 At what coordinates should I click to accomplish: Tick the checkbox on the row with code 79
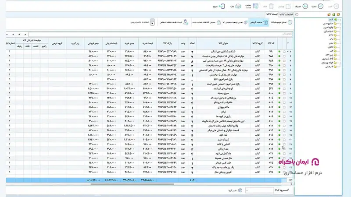[284, 52]
